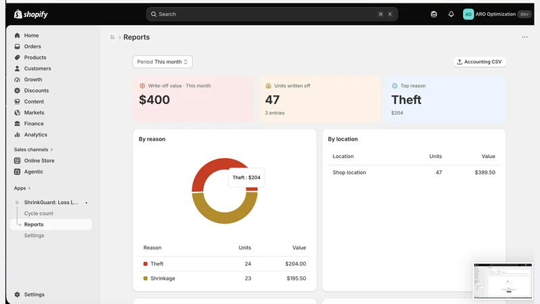Click the Products tag icon
540x304 pixels.
[18, 57]
